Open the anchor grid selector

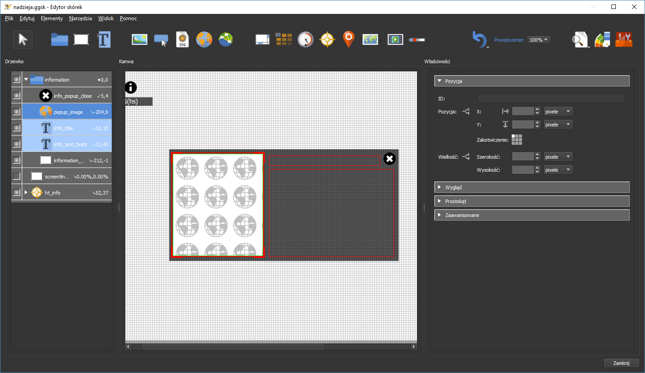(517, 140)
